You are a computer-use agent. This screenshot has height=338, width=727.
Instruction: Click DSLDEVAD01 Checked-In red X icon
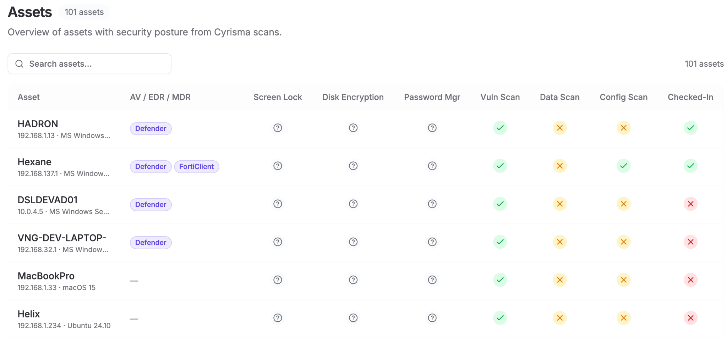click(x=691, y=204)
